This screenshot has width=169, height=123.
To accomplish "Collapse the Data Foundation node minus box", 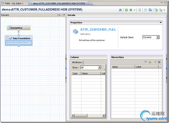I will (x=7, y=37).
